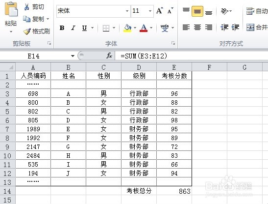Click the Wrap Text (自动) button

(x=257, y=11)
